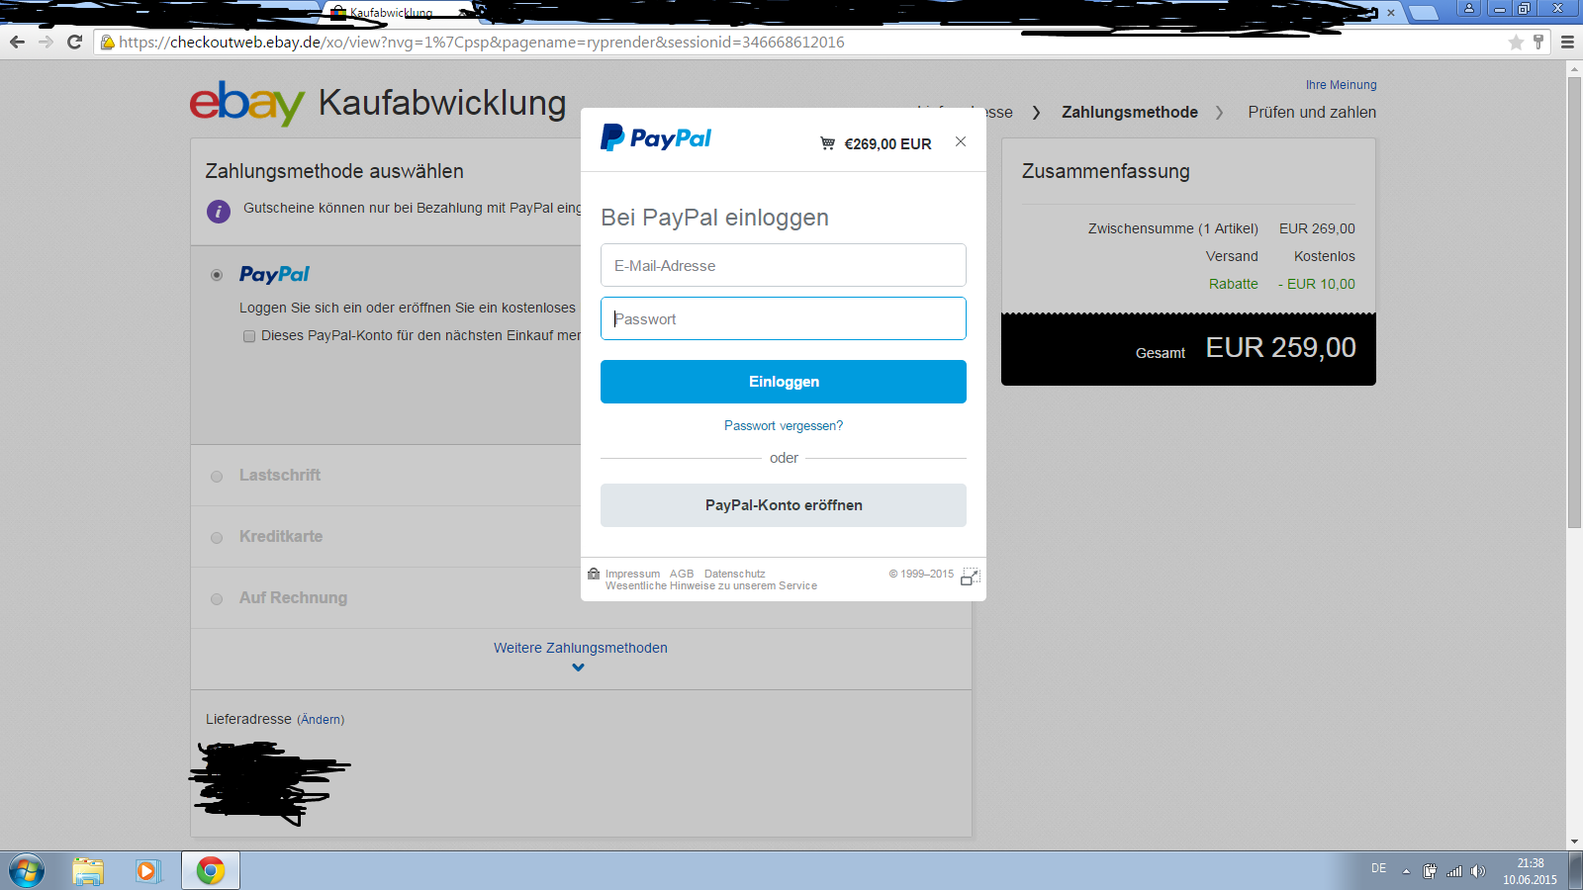Click the purple info icon beside Gutscheine

tap(218, 211)
